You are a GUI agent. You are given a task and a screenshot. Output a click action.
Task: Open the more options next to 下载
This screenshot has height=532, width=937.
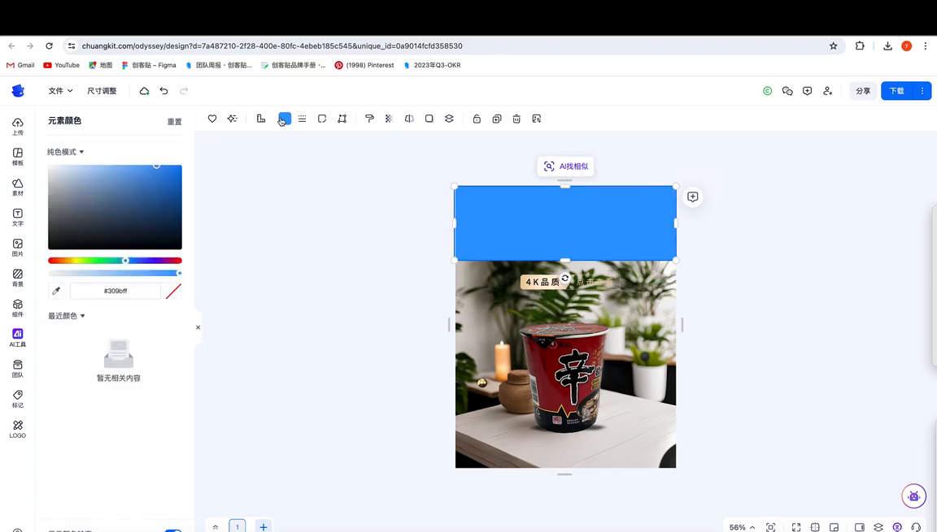[x=922, y=91]
